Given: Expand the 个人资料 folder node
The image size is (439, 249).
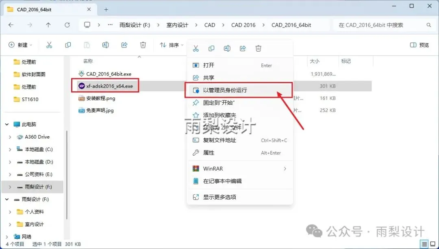Looking at the screenshot, I should pyautogui.click(x=10, y=212).
